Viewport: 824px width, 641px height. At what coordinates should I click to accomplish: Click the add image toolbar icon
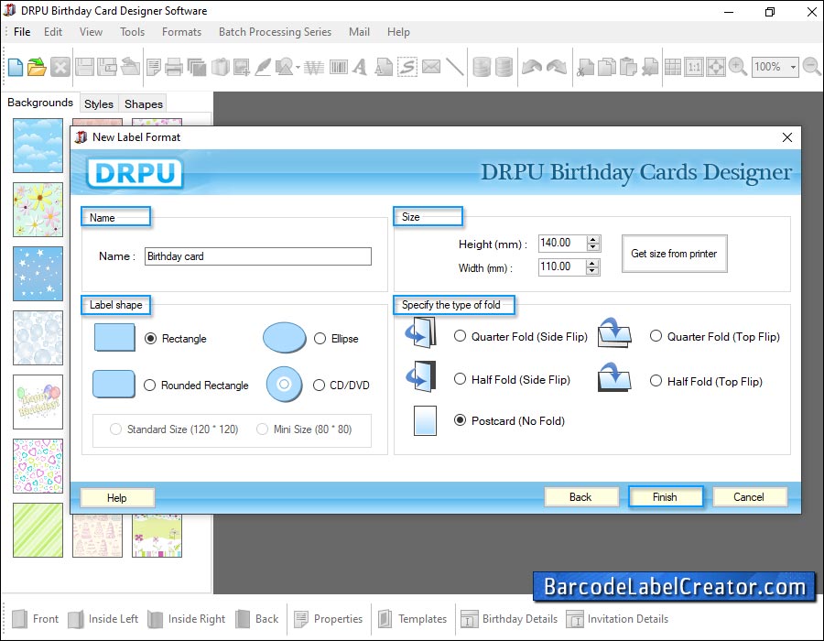(242, 67)
